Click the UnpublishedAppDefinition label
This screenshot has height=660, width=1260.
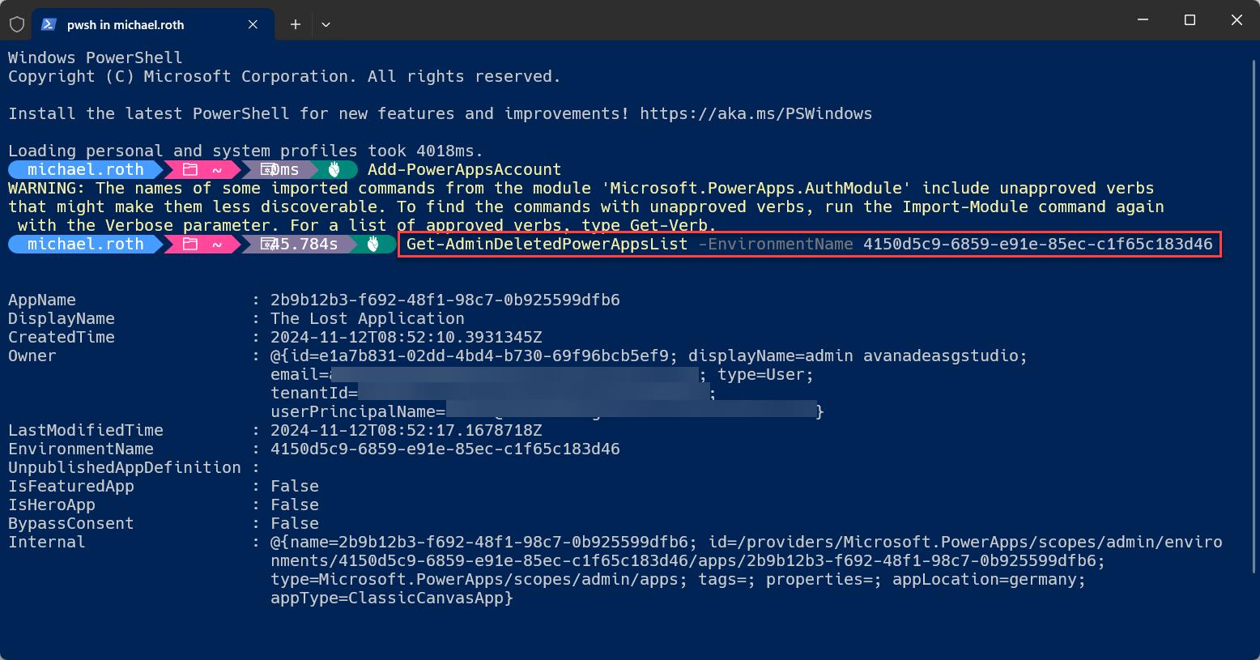coord(125,467)
